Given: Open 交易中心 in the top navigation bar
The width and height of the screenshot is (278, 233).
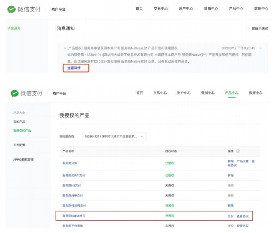Looking at the screenshot, I should click(161, 8).
